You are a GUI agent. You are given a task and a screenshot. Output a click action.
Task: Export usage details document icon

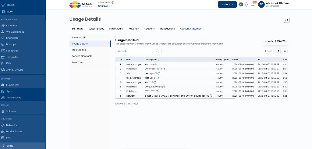[x=285, y=51]
